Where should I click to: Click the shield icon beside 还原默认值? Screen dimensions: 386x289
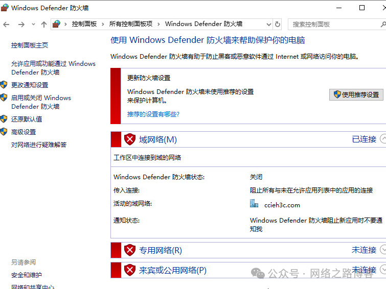coord(4,119)
